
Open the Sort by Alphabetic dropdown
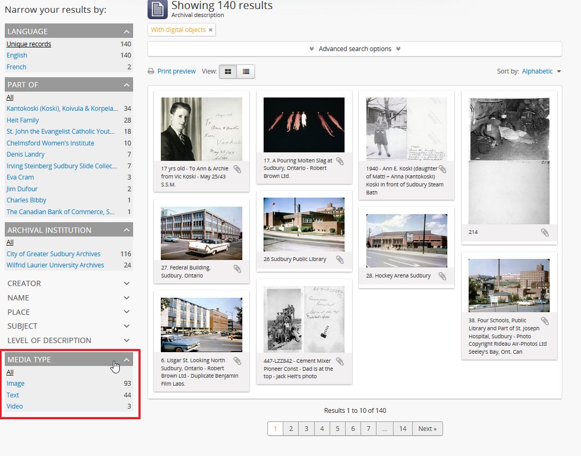(x=541, y=71)
